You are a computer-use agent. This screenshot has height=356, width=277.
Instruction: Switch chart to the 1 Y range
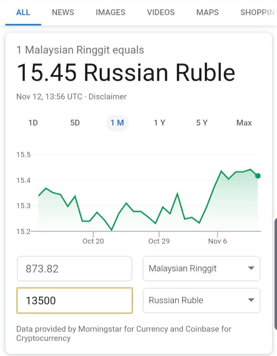[159, 123]
